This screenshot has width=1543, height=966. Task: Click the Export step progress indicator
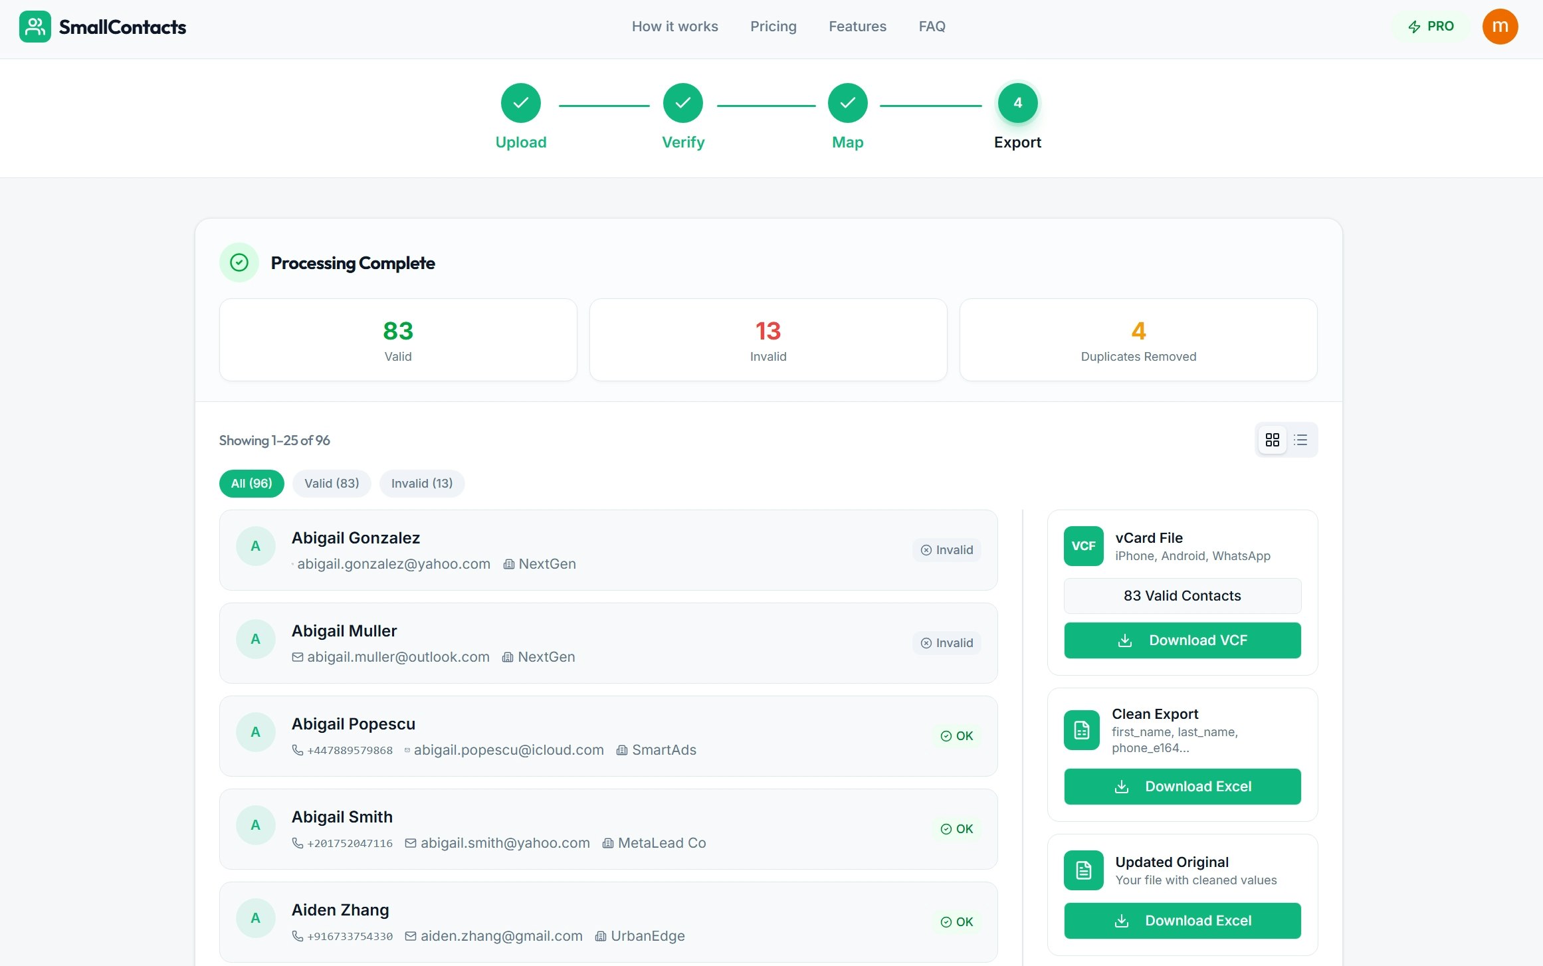click(1017, 103)
